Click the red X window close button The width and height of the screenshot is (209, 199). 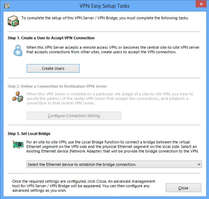coord(201,4)
